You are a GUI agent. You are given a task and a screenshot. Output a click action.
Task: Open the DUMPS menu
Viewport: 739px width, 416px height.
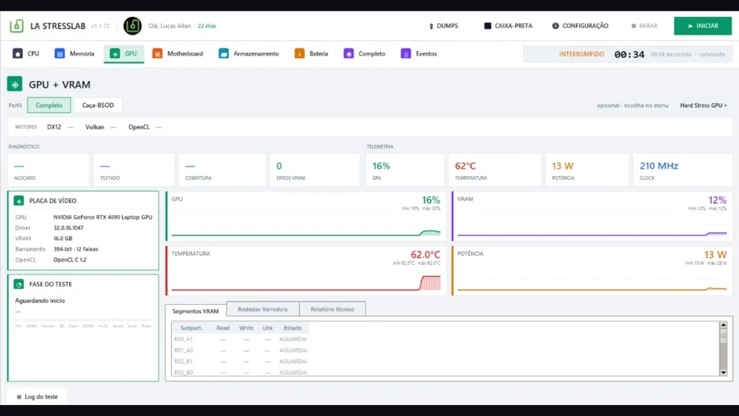coord(443,26)
